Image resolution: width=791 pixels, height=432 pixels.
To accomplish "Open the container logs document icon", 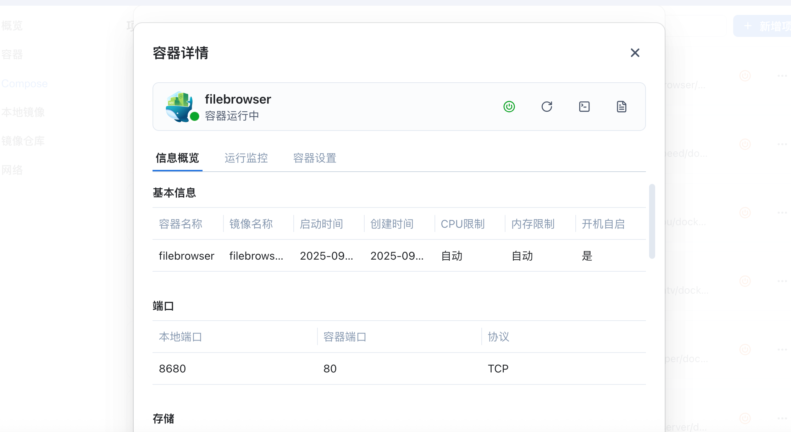I will coord(621,107).
